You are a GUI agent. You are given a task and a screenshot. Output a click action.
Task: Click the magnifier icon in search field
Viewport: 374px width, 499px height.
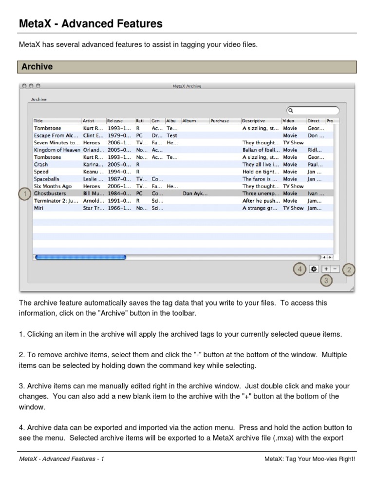pyautogui.click(x=290, y=111)
